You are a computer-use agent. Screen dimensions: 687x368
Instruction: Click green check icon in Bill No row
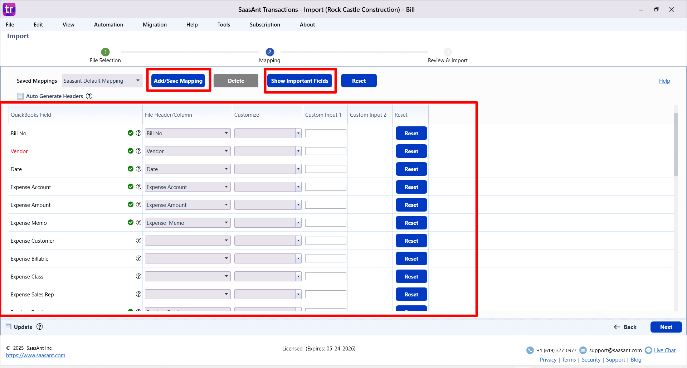point(131,133)
